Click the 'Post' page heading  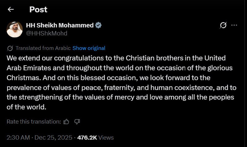[38, 10]
